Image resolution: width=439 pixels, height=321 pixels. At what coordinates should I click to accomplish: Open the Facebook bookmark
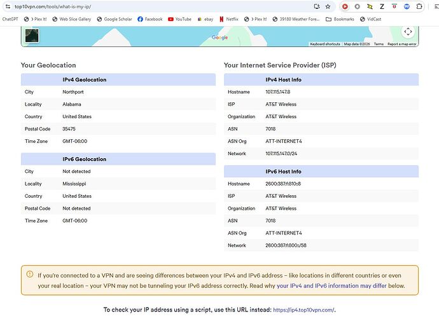tap(150, 19)
